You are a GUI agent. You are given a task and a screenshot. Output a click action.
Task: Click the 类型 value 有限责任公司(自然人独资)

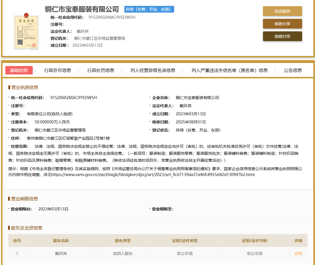click(x=50, y=114)
